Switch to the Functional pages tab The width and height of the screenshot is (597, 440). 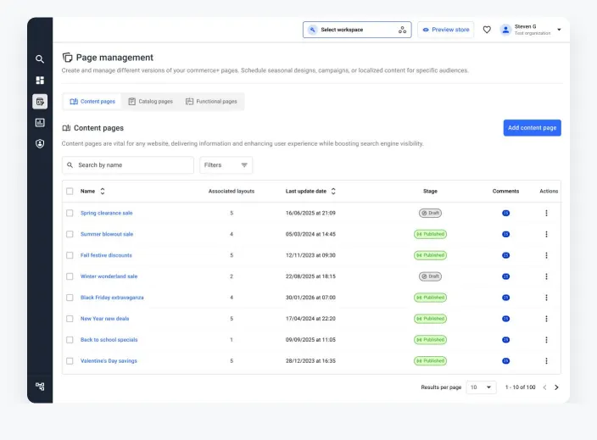pos(211,102)
